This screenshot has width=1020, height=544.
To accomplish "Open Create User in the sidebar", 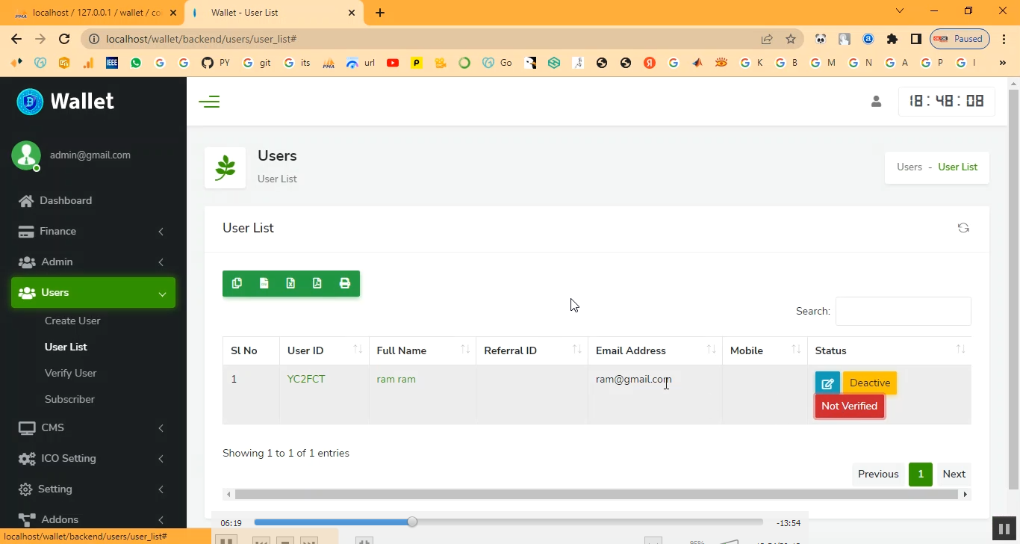I will (x=72, y=321).
